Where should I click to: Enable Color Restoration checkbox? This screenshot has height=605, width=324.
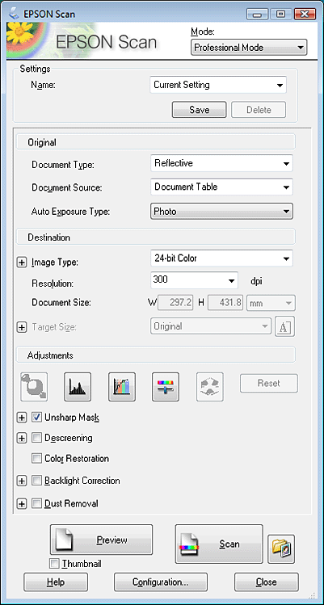point(37,458)
